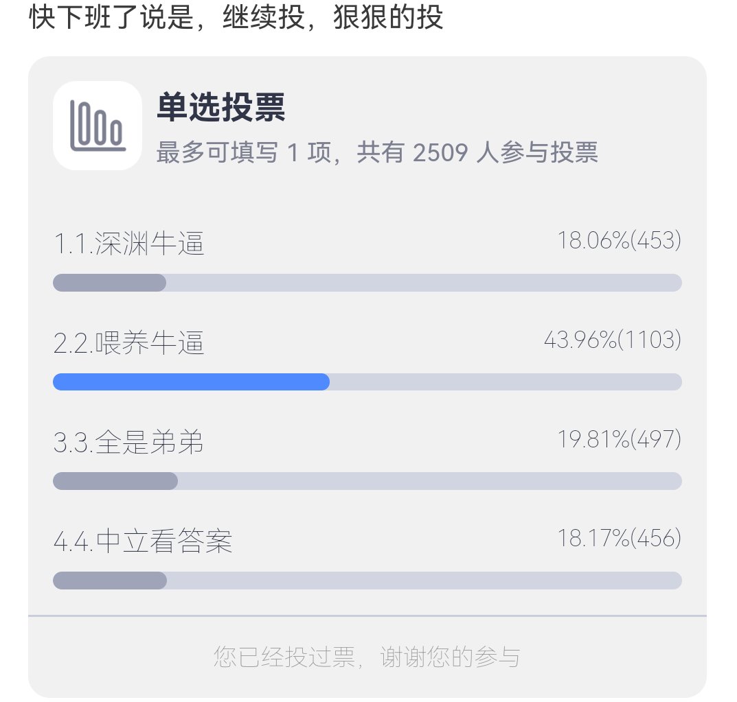
Task: Click the 单选投票 poll title
Action: click(x=220, y=108)
